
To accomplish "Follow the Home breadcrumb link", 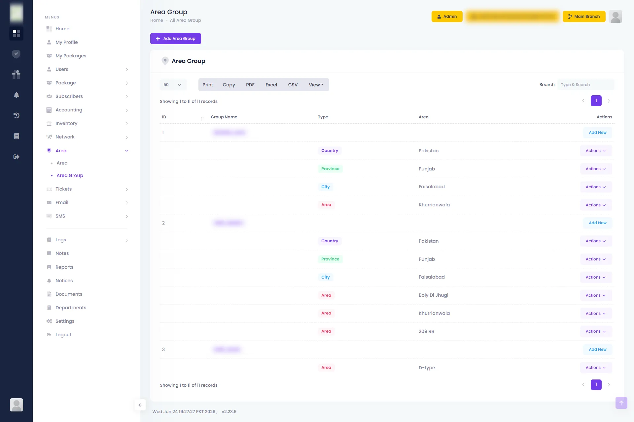I will (x=157, y=20).
